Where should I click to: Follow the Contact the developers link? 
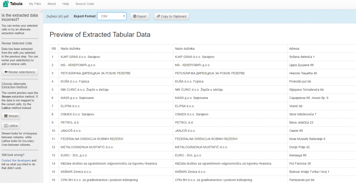pos(16,160)
